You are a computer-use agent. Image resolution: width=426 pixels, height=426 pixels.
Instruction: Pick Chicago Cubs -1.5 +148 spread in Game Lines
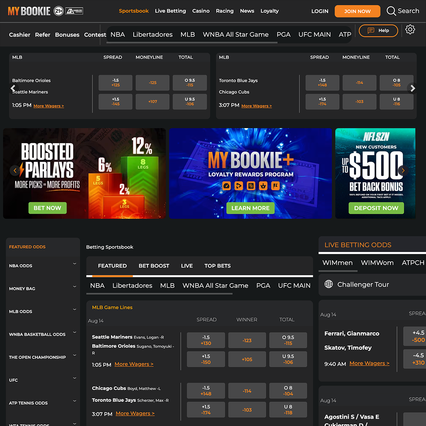[x=206, y=390]
